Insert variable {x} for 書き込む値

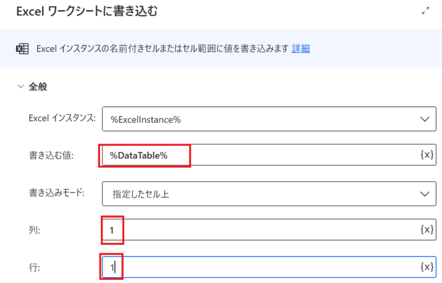click(427, 154)
